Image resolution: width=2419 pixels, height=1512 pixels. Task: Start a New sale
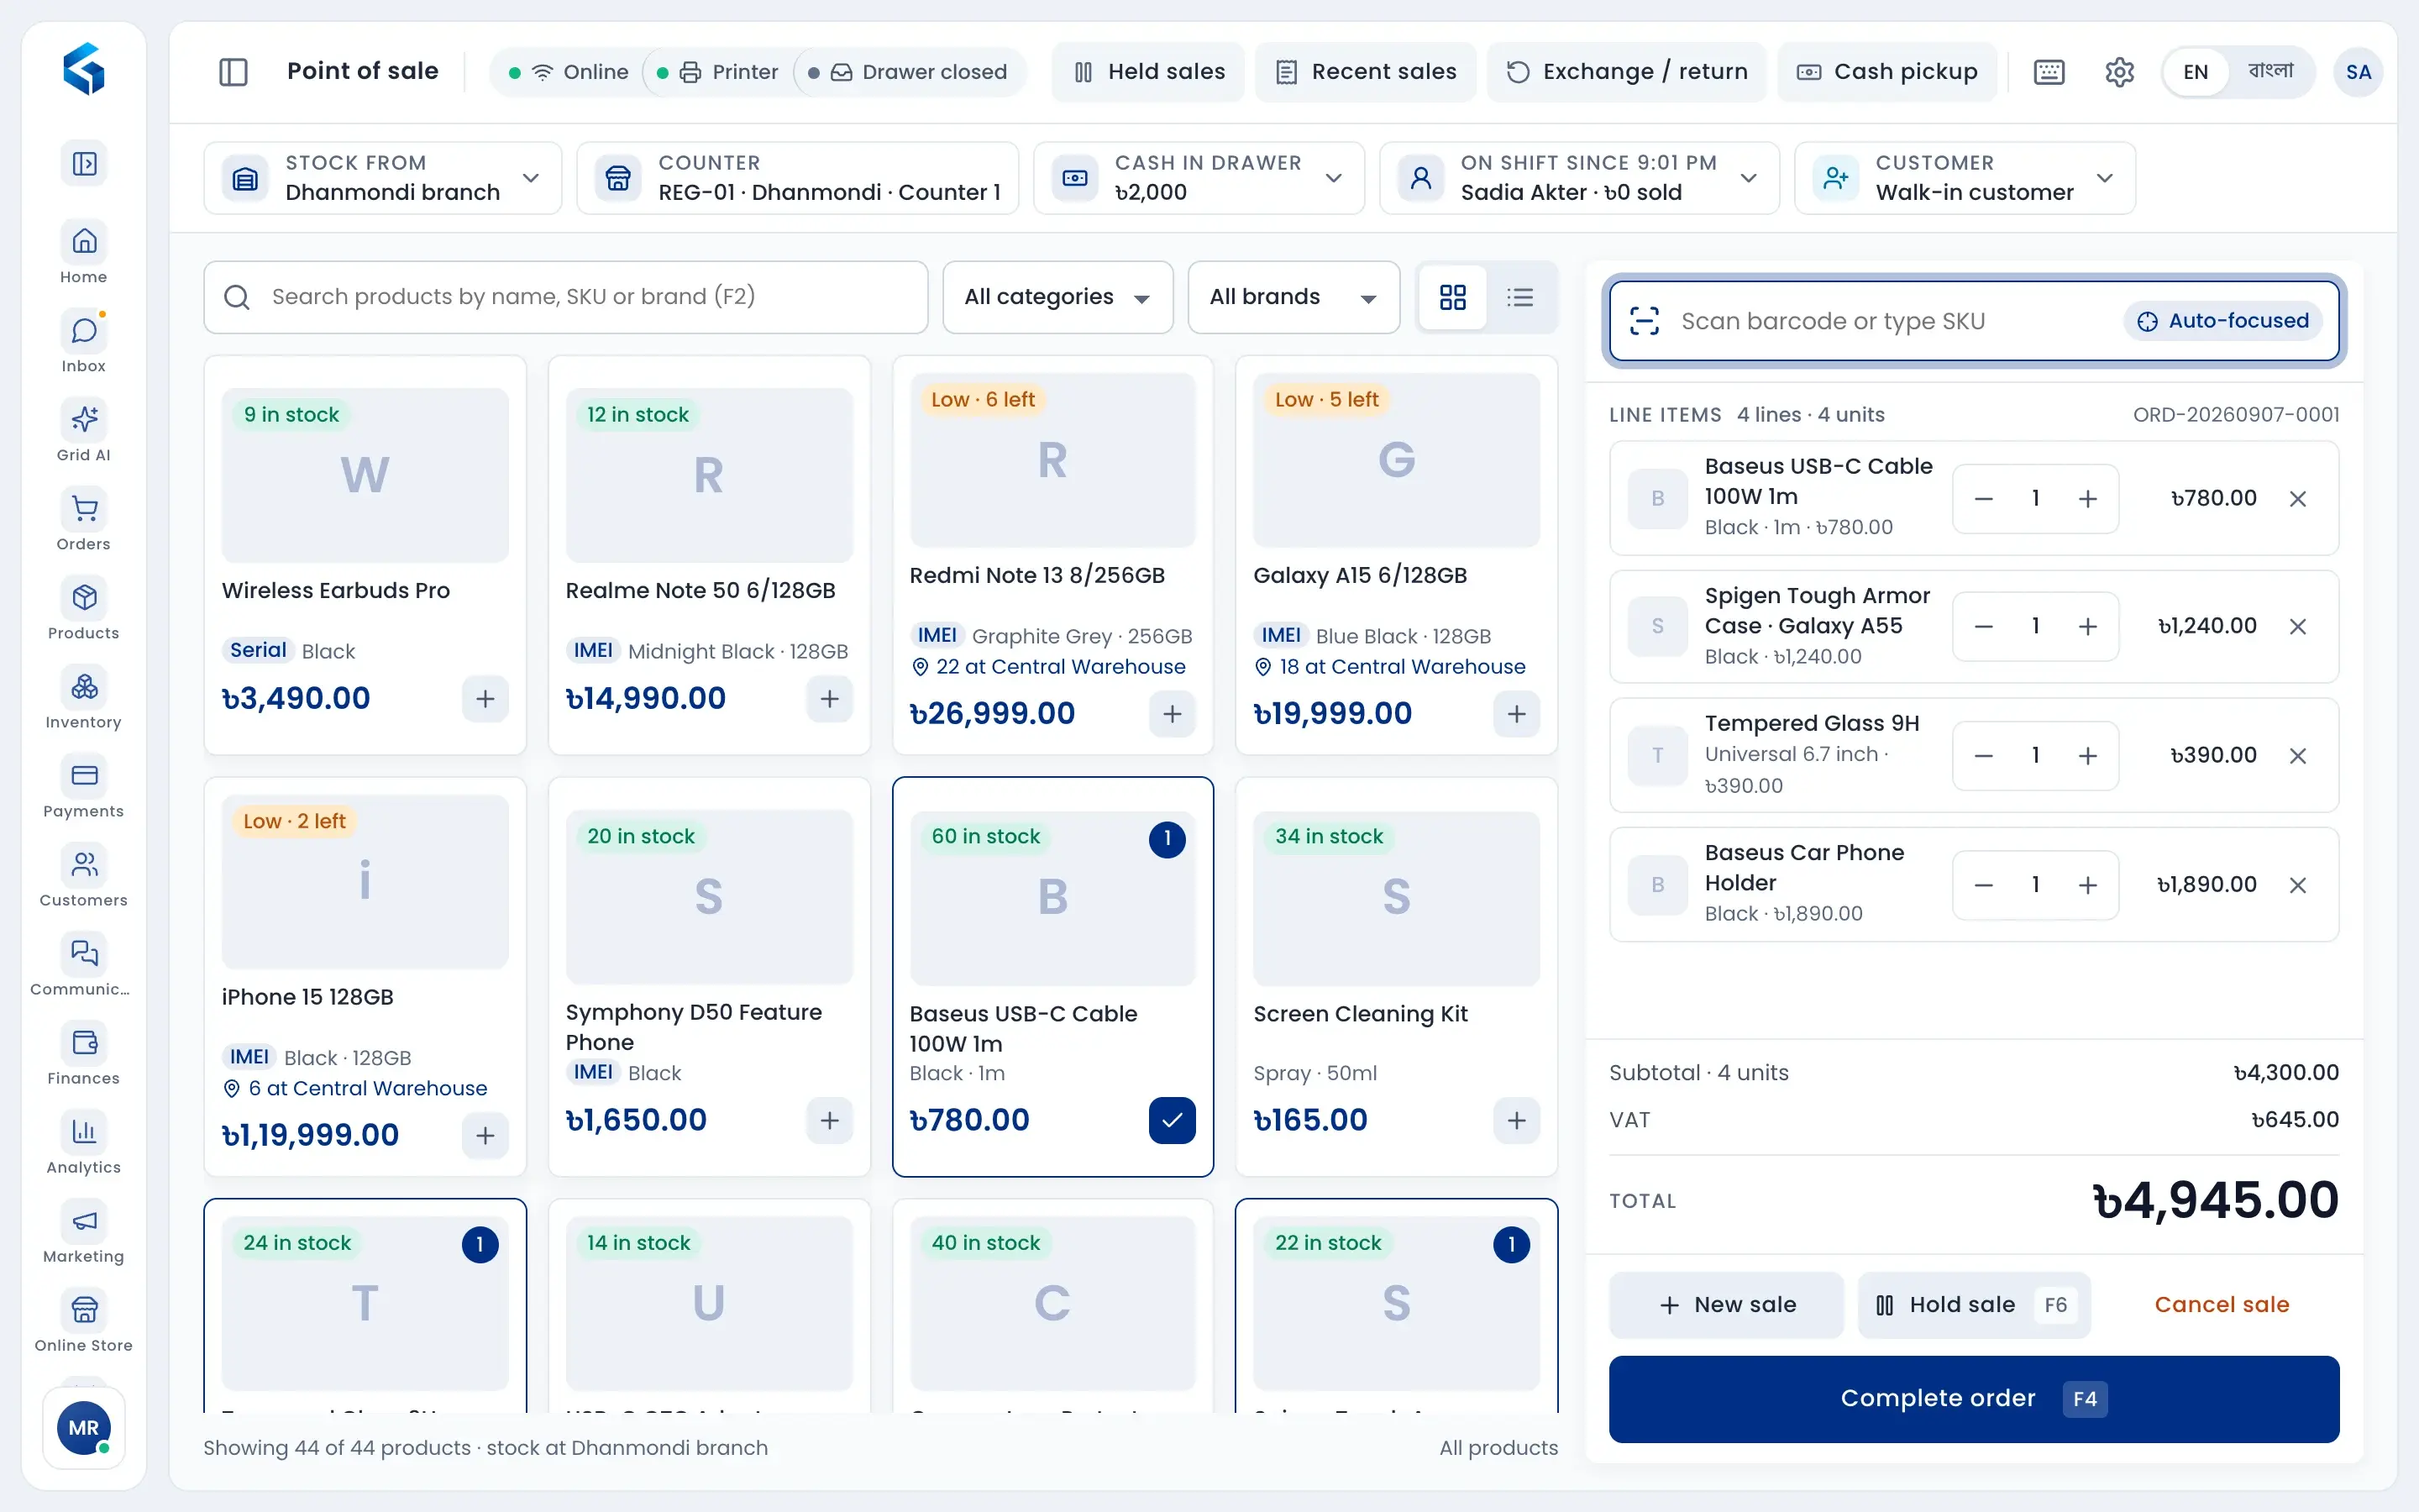coord(1726,1305)
